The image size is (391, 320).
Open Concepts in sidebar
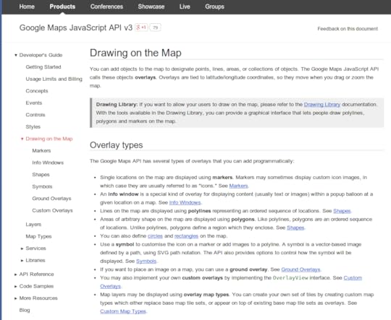37,91
